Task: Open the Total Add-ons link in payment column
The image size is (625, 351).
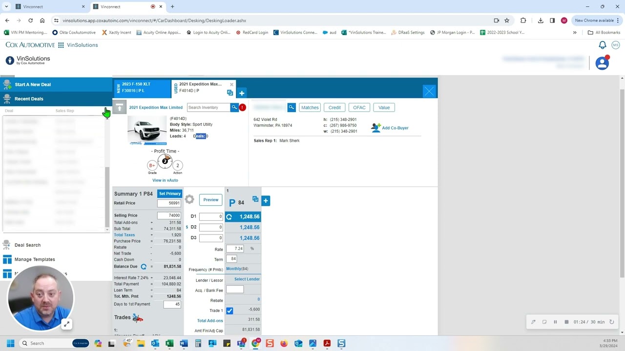Action: (210, 321)
